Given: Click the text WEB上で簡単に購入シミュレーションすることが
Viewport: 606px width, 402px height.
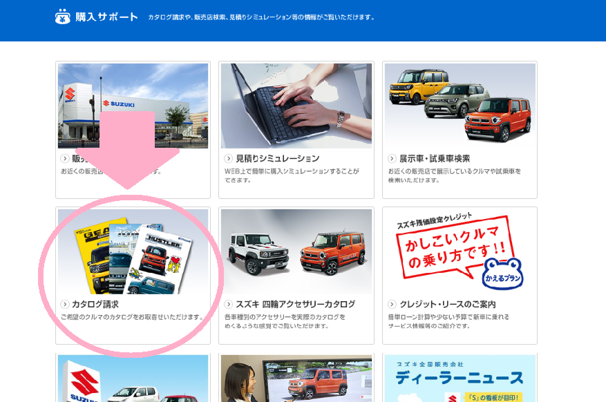Looking at the screenshot, I should click(292, 171).
